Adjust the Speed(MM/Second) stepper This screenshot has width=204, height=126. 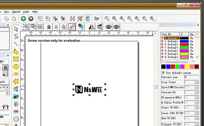[196, 87]
